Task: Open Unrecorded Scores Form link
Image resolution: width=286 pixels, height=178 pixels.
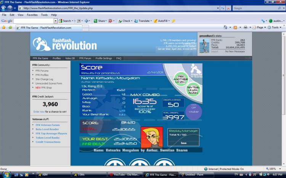Action: click(49, 84)
